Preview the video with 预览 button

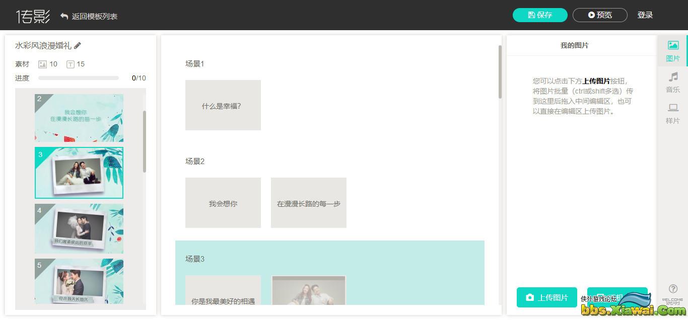pyautogui.click(x=600, y=15)
